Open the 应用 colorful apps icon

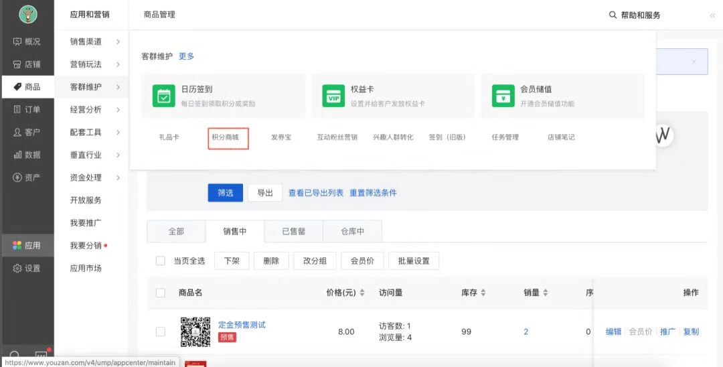tap(17, 245)
